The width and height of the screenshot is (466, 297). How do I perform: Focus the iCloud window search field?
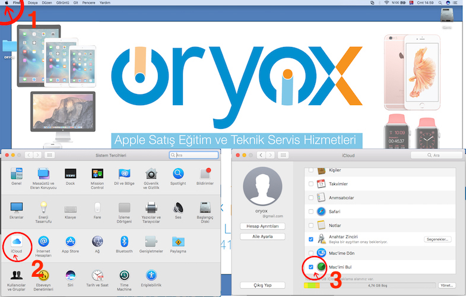click(436, 155)
